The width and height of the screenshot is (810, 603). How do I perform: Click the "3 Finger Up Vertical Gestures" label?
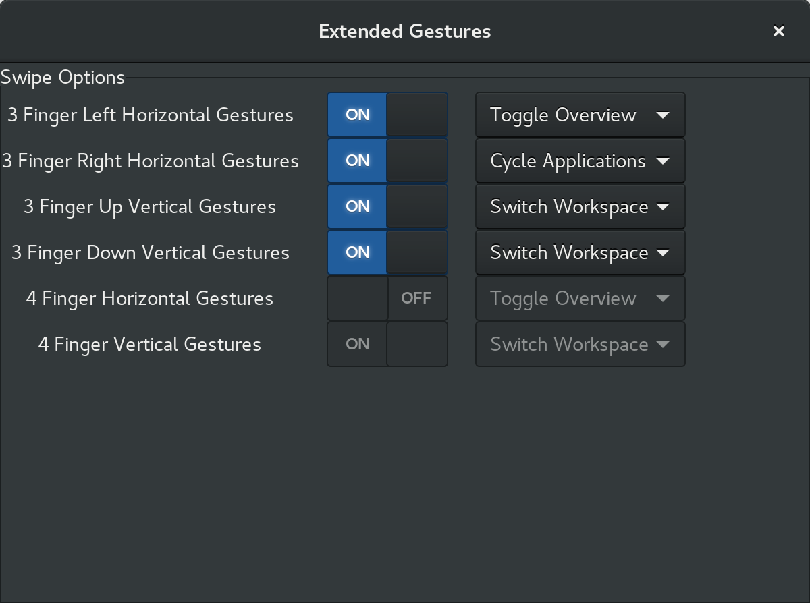pos(150,206)
